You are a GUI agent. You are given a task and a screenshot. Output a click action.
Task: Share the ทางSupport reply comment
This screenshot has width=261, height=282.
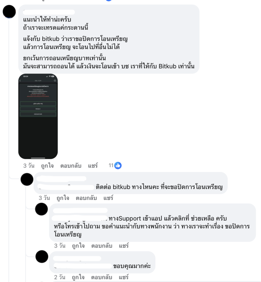(x=124, y=246)
